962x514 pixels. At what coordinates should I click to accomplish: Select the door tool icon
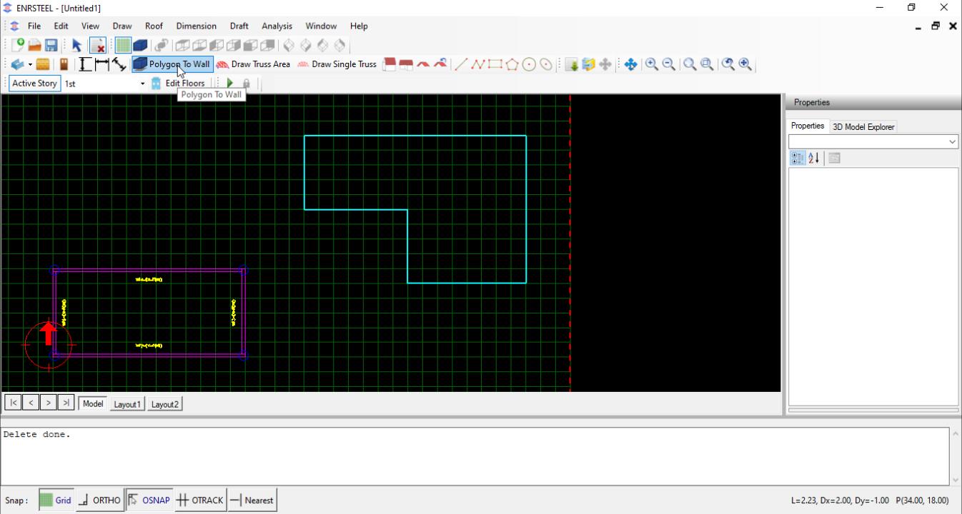[64, 64]
